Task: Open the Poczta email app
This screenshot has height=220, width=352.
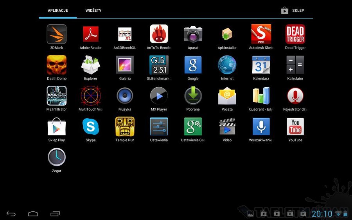Action: point(227,96)
